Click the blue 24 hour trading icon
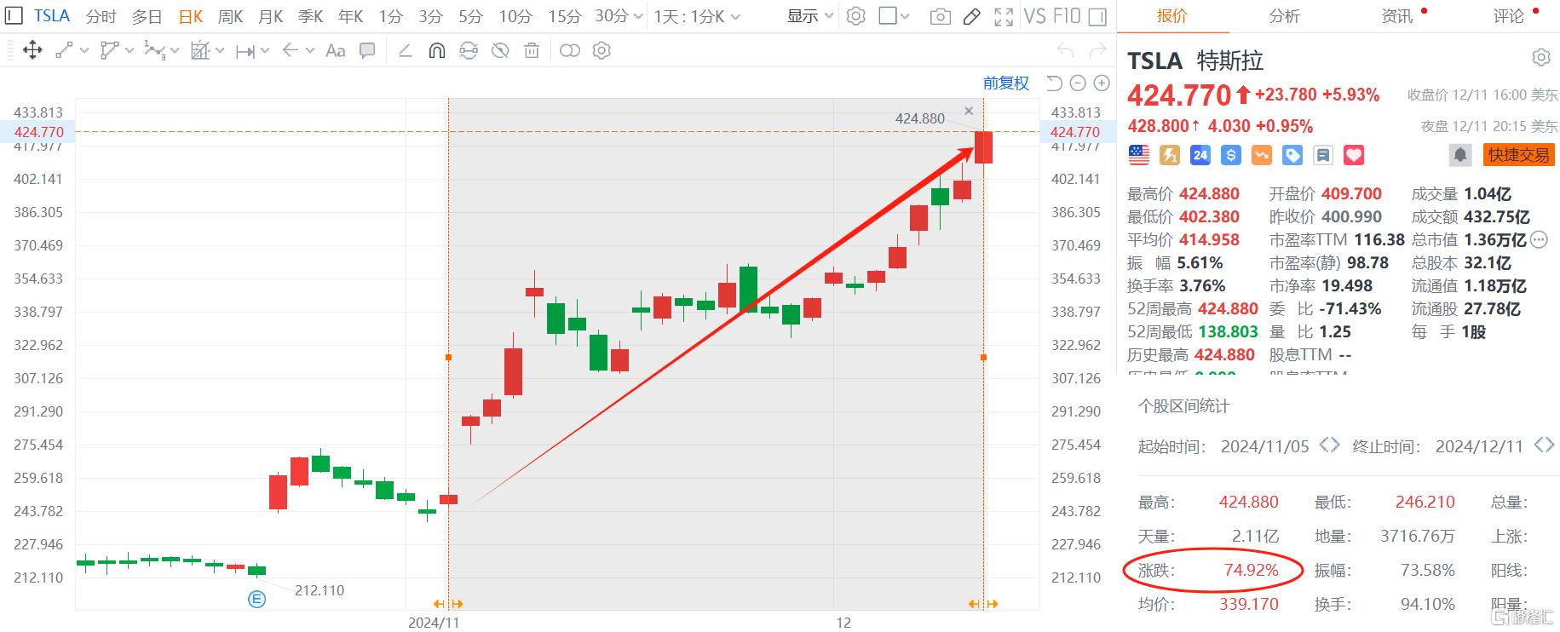The image size is (1560, 632). 1200,155
